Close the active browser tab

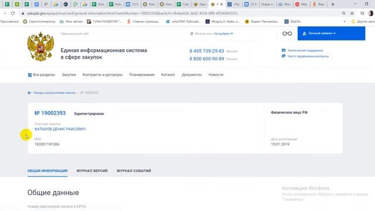coord(221,4)
